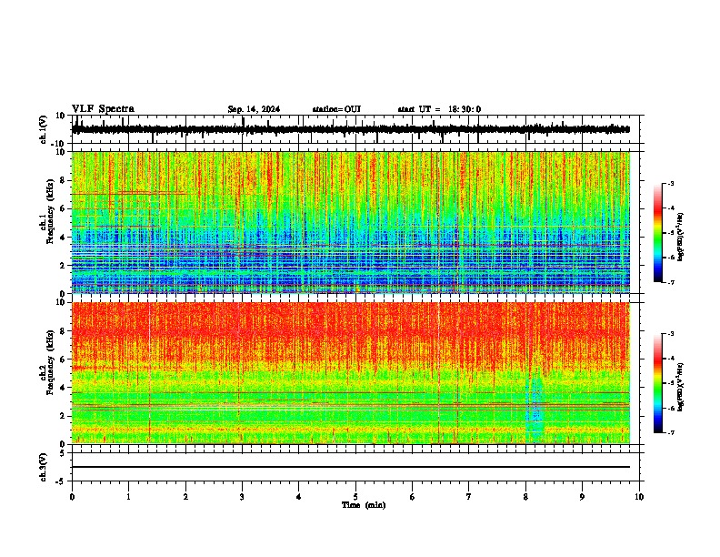The height and width of the screenshot is (557, 720).
Task: Click the ch.1 voltage waveform trace
Action: click(x=351, y=129)
